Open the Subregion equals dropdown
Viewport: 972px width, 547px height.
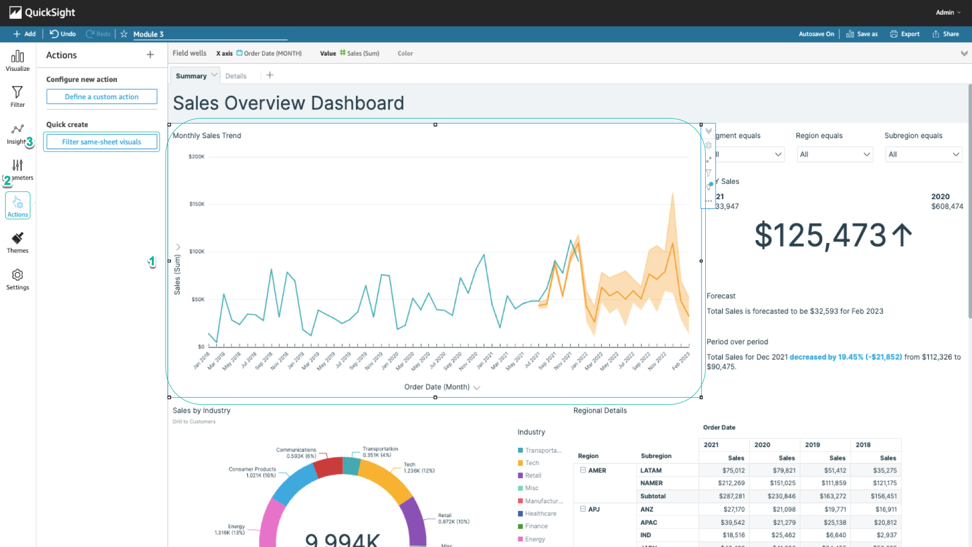point(924,154)
